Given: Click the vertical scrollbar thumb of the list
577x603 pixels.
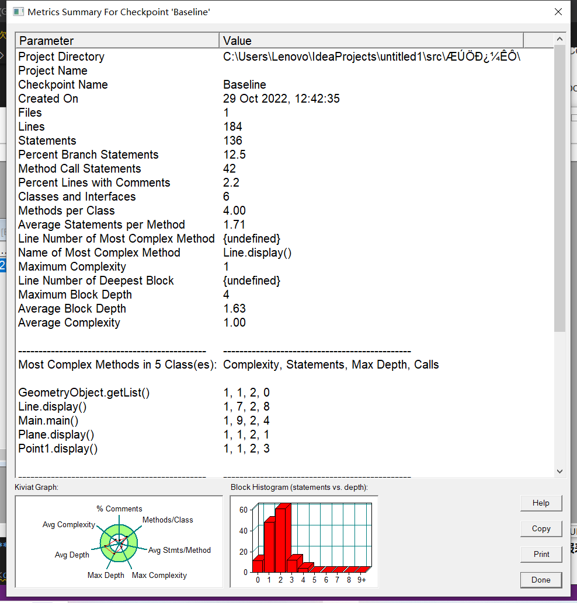Looking at the screenshot, I should [560, 187].
